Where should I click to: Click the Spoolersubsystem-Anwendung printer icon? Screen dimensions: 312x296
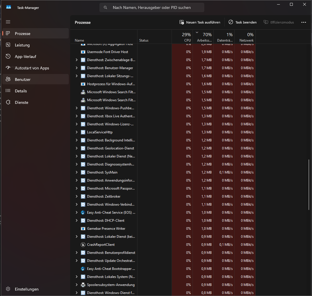pyautogui.click(x=83, y=285)
